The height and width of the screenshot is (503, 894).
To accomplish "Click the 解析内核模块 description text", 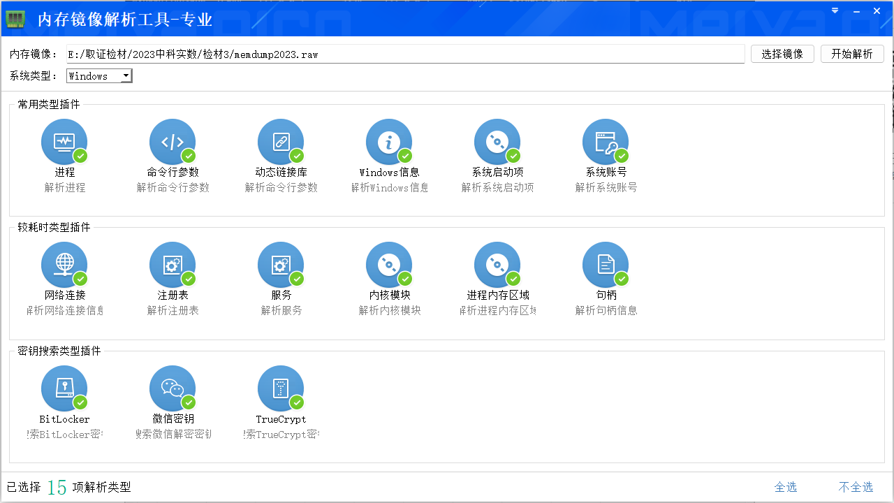I will pyautogui.click(x=390, y=310).
